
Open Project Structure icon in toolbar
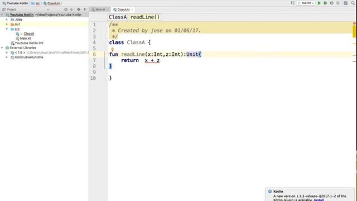346,3
